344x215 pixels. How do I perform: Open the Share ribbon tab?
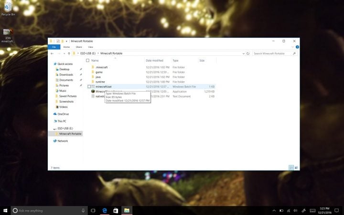pyautogui.click(x=79, y=47)
